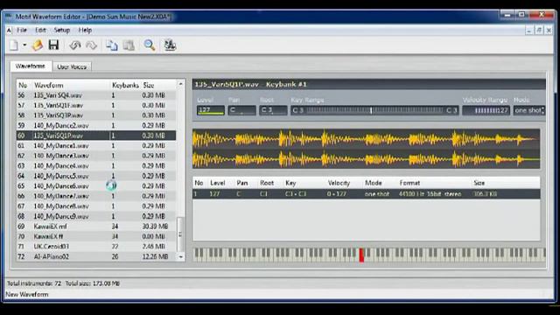The width and height of the screenshot is (560, 315).
Task: Select waveform row 69 KawaiEX mf
Action: tap(96, 227)
